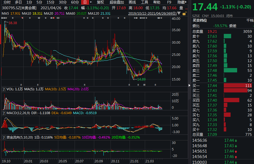Select the 买四 17.40 bid row

point(222,100)
